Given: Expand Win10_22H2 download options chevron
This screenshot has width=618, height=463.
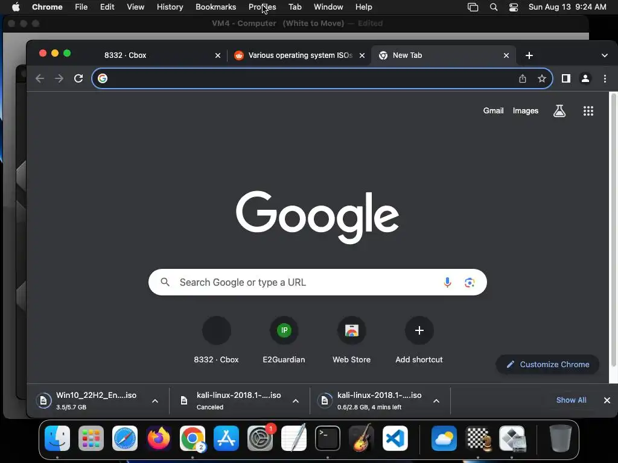Looking at the screenshot, I should tap(155, 401).
